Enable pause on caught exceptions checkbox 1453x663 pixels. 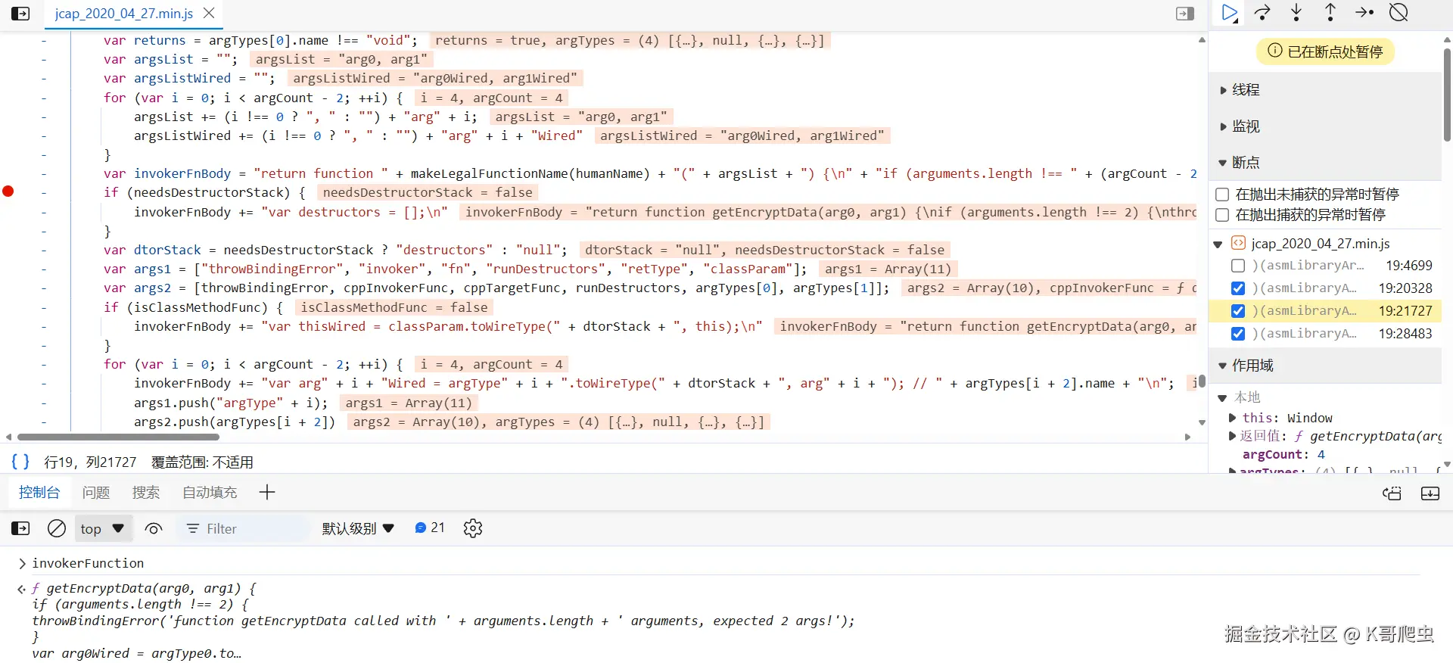[x=1221, y=215]
